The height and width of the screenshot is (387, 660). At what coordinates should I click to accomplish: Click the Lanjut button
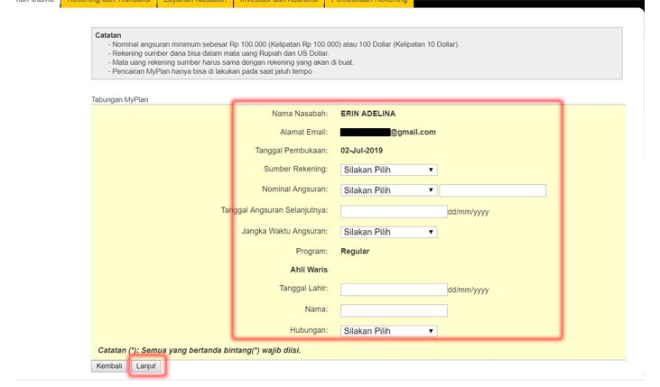(146, 366)
